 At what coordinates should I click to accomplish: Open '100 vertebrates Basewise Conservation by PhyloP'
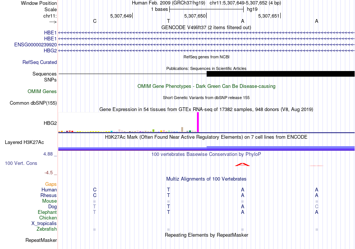tap(206, 154)
